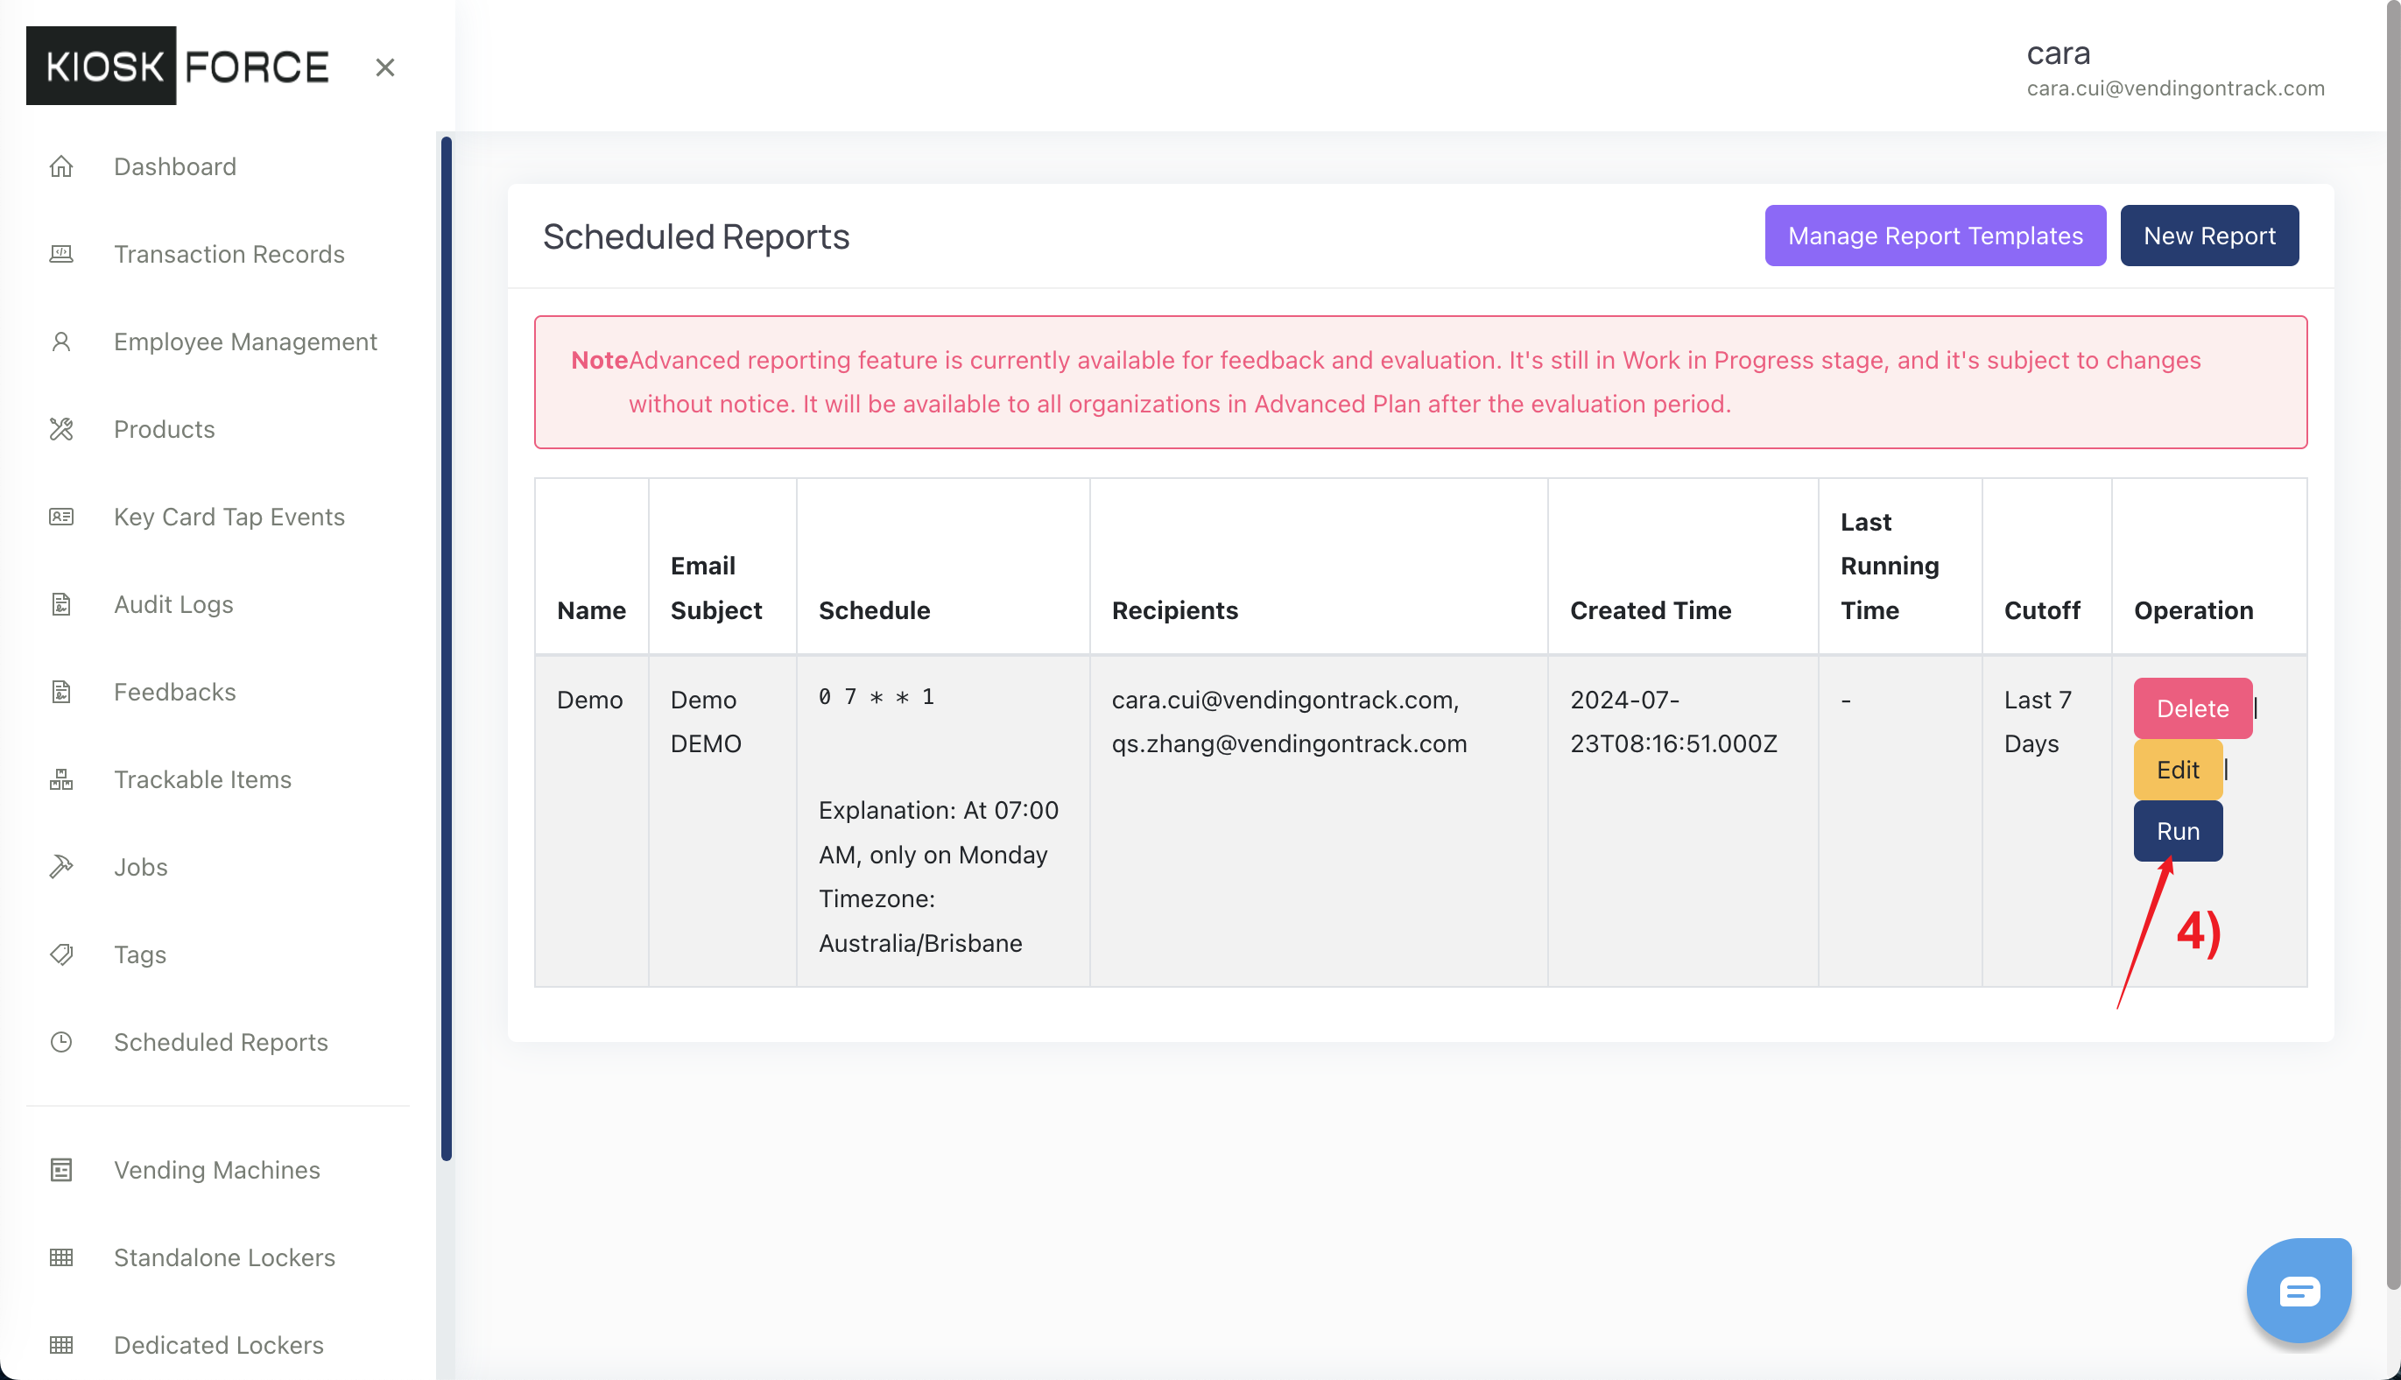Open Key Card Tap Events
The image size is (2401, 1380).
pos(229,517)
